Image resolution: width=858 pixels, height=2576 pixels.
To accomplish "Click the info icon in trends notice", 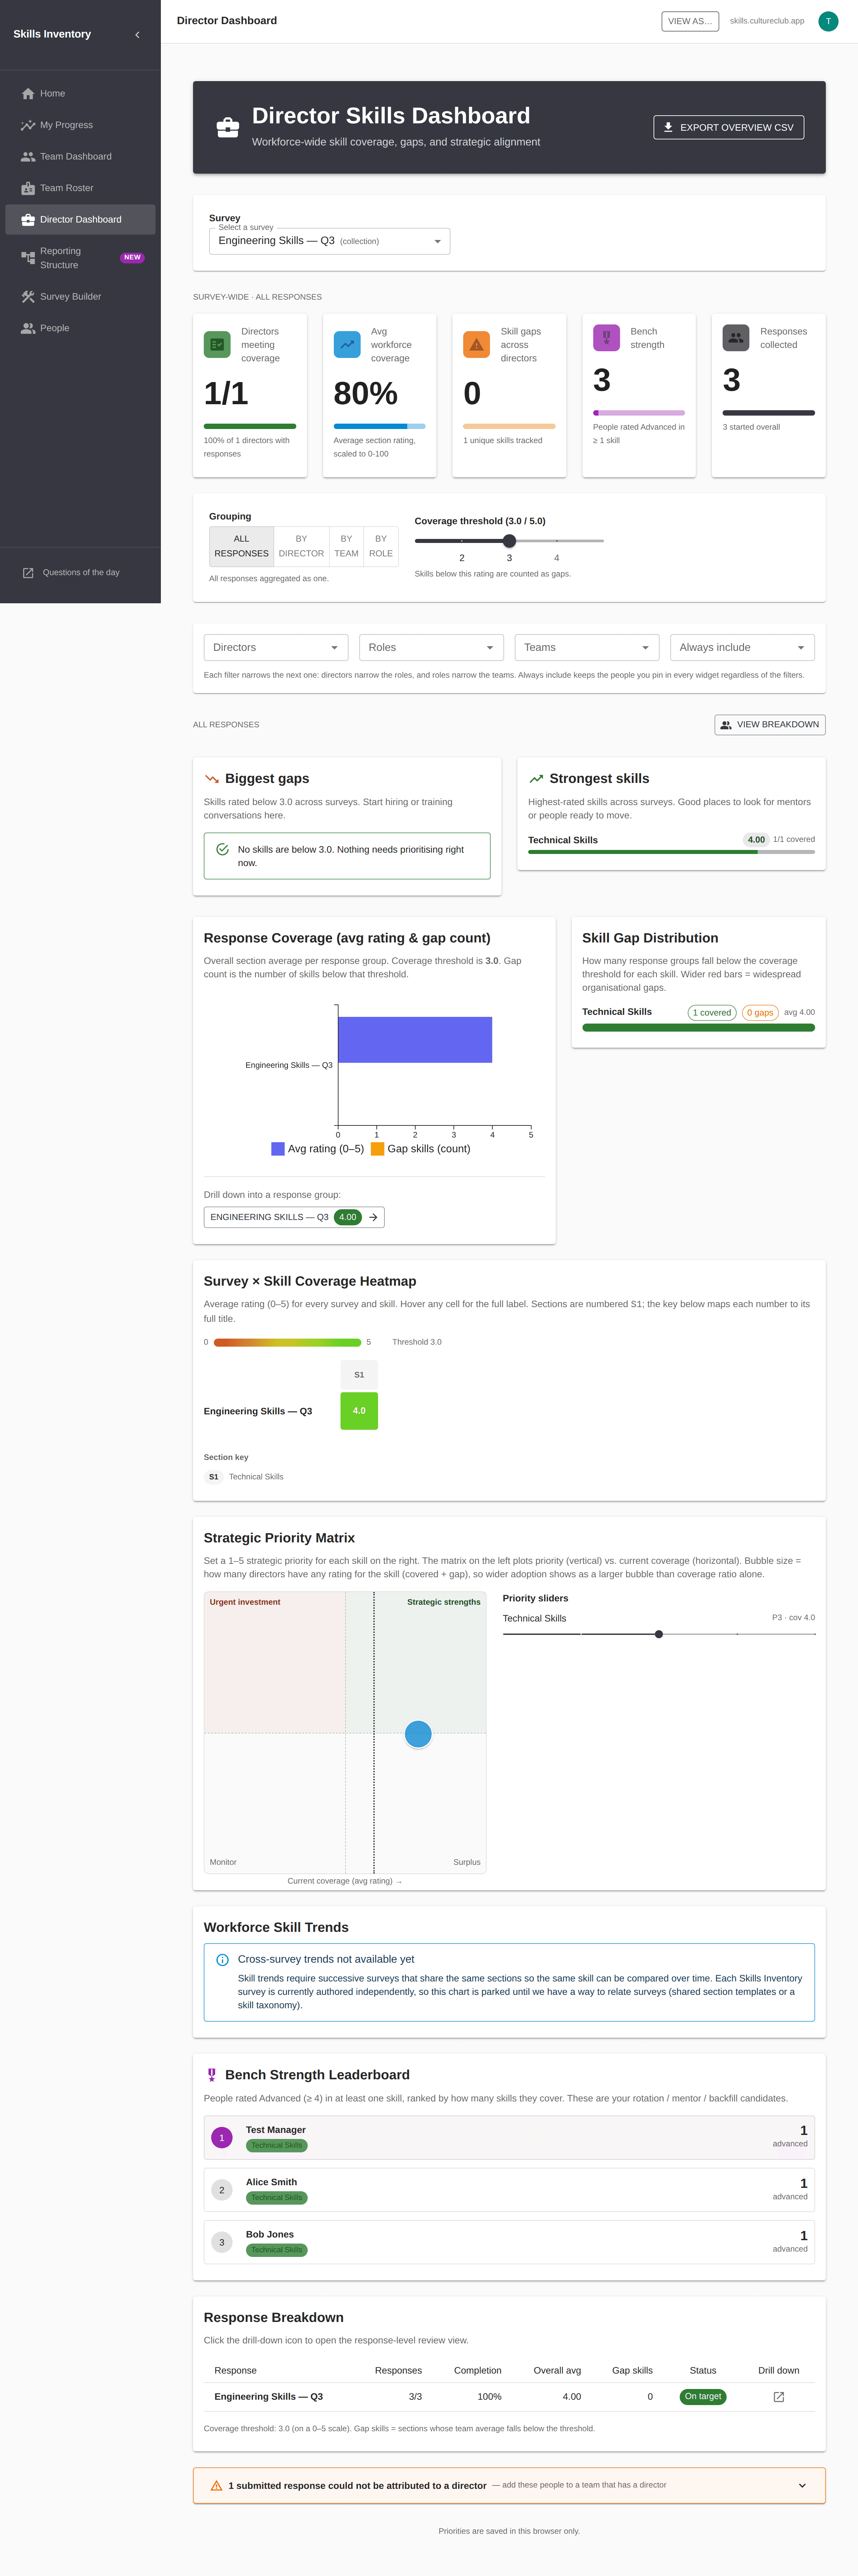I will point(222,1960).
